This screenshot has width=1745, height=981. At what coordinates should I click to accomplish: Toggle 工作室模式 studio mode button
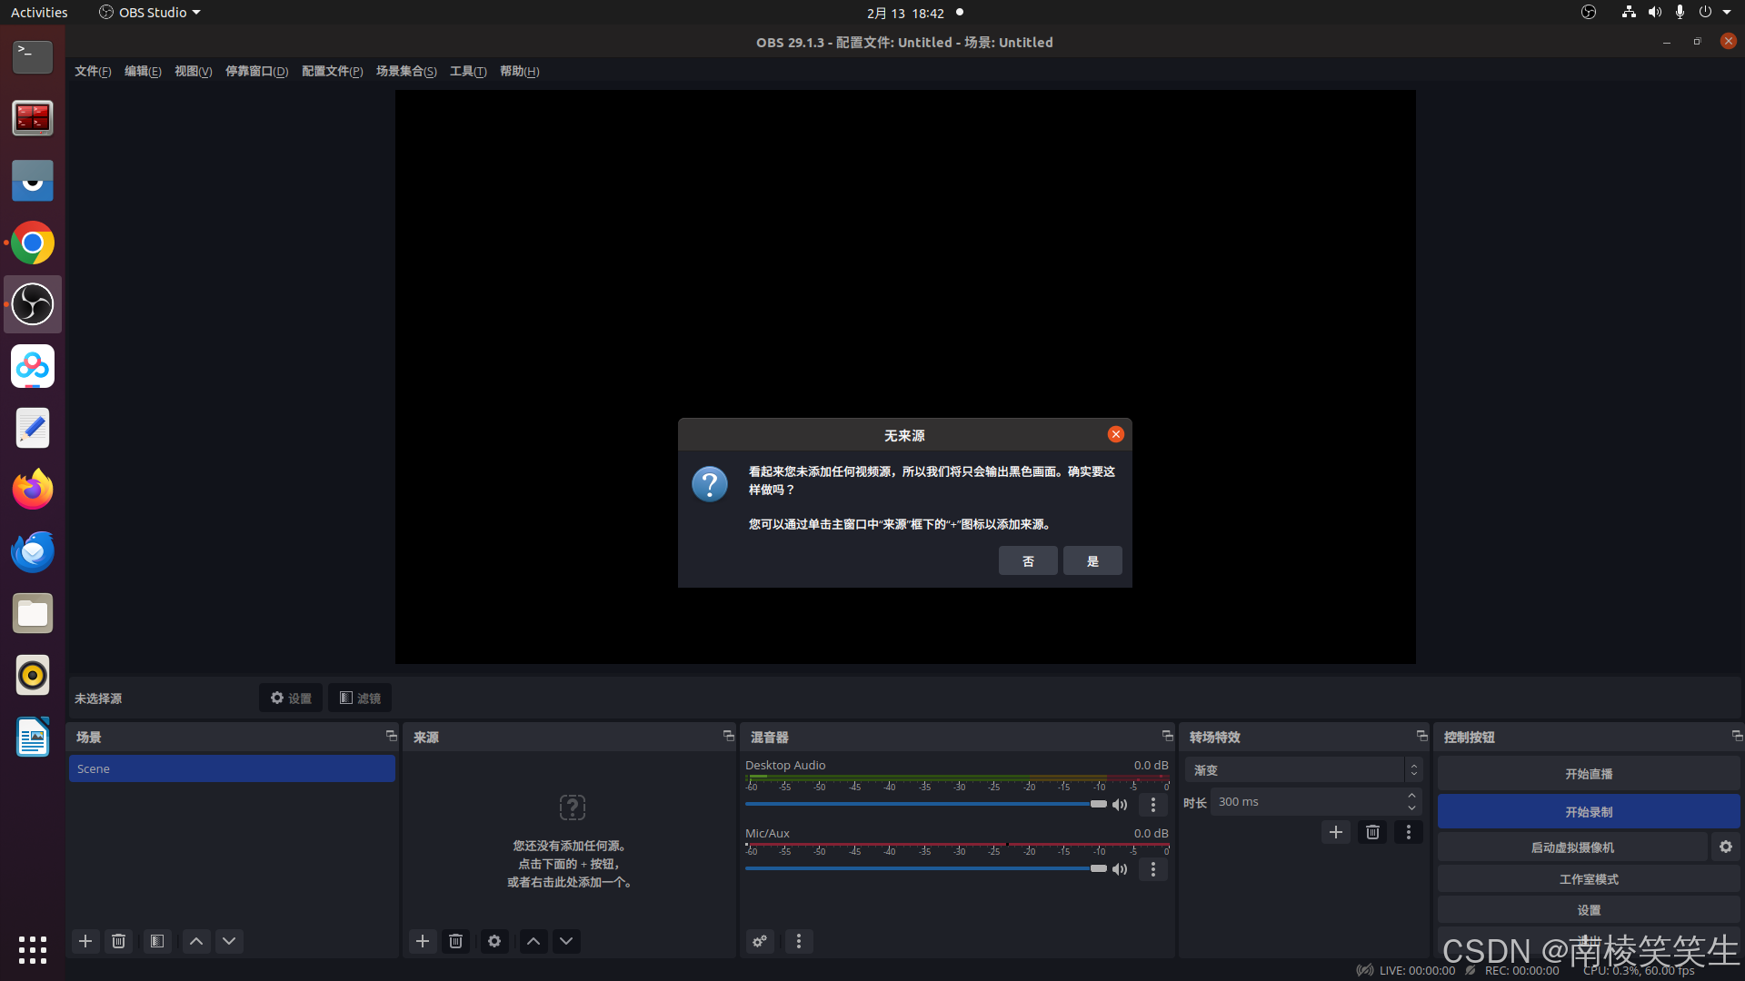(x=1588, y=879)
